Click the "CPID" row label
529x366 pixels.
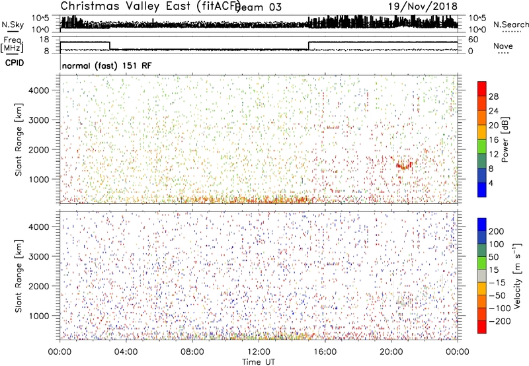click(x=15, y=63)
